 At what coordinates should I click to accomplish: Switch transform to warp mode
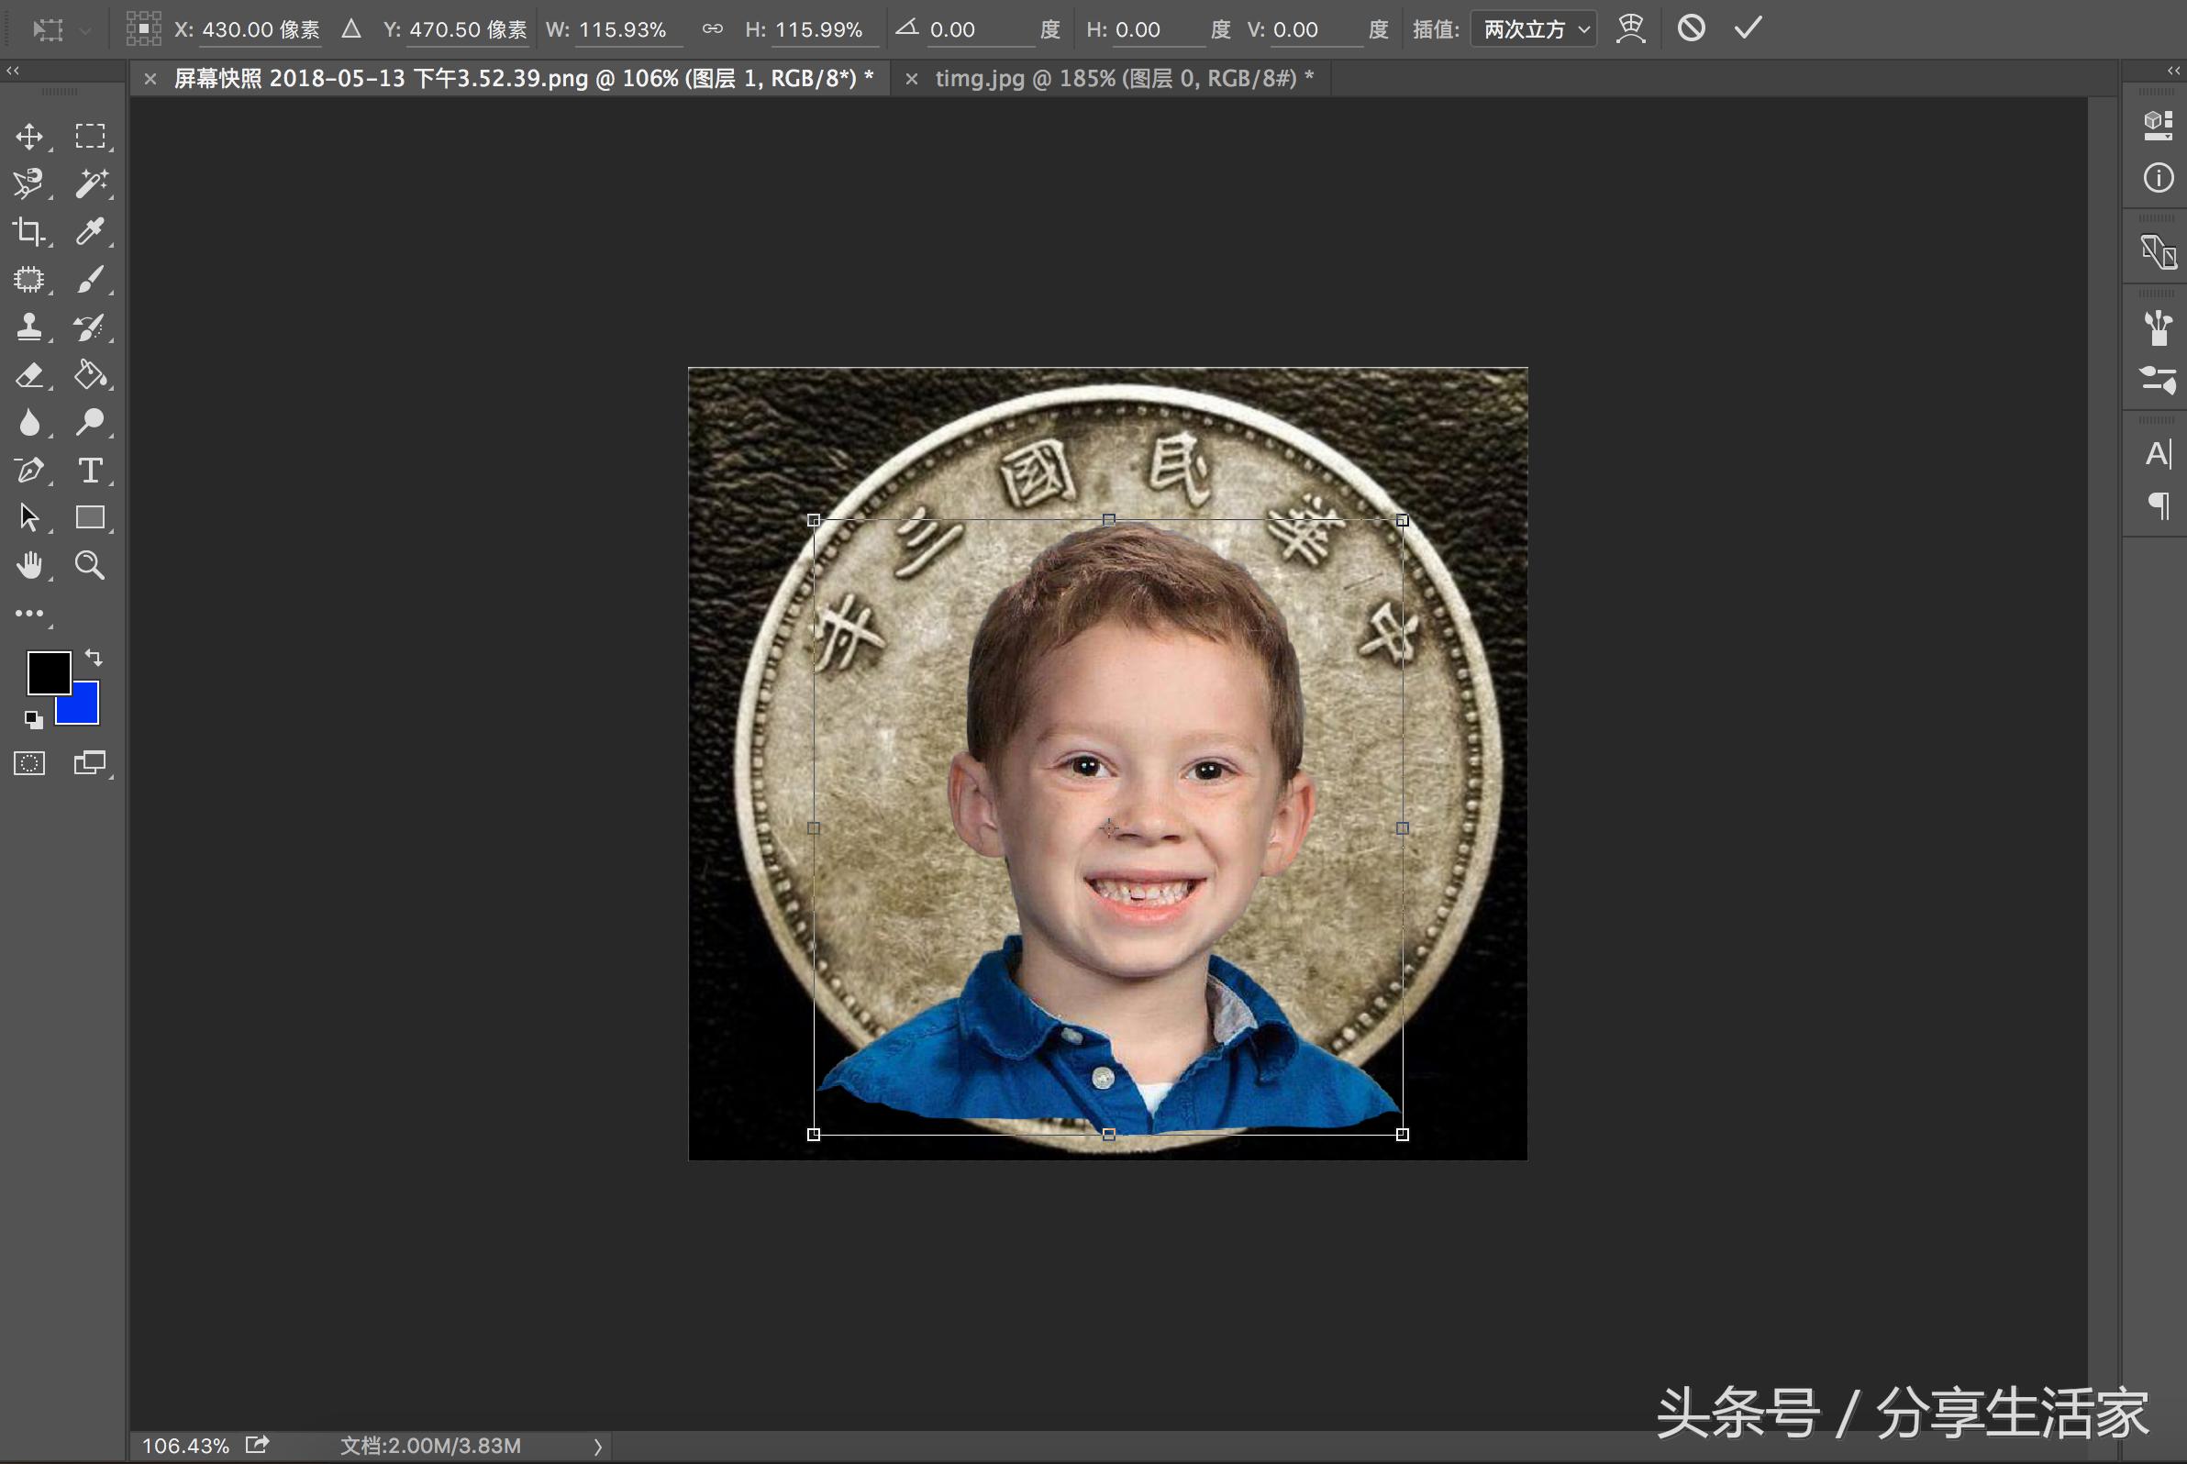click(x=1629, y=29)
